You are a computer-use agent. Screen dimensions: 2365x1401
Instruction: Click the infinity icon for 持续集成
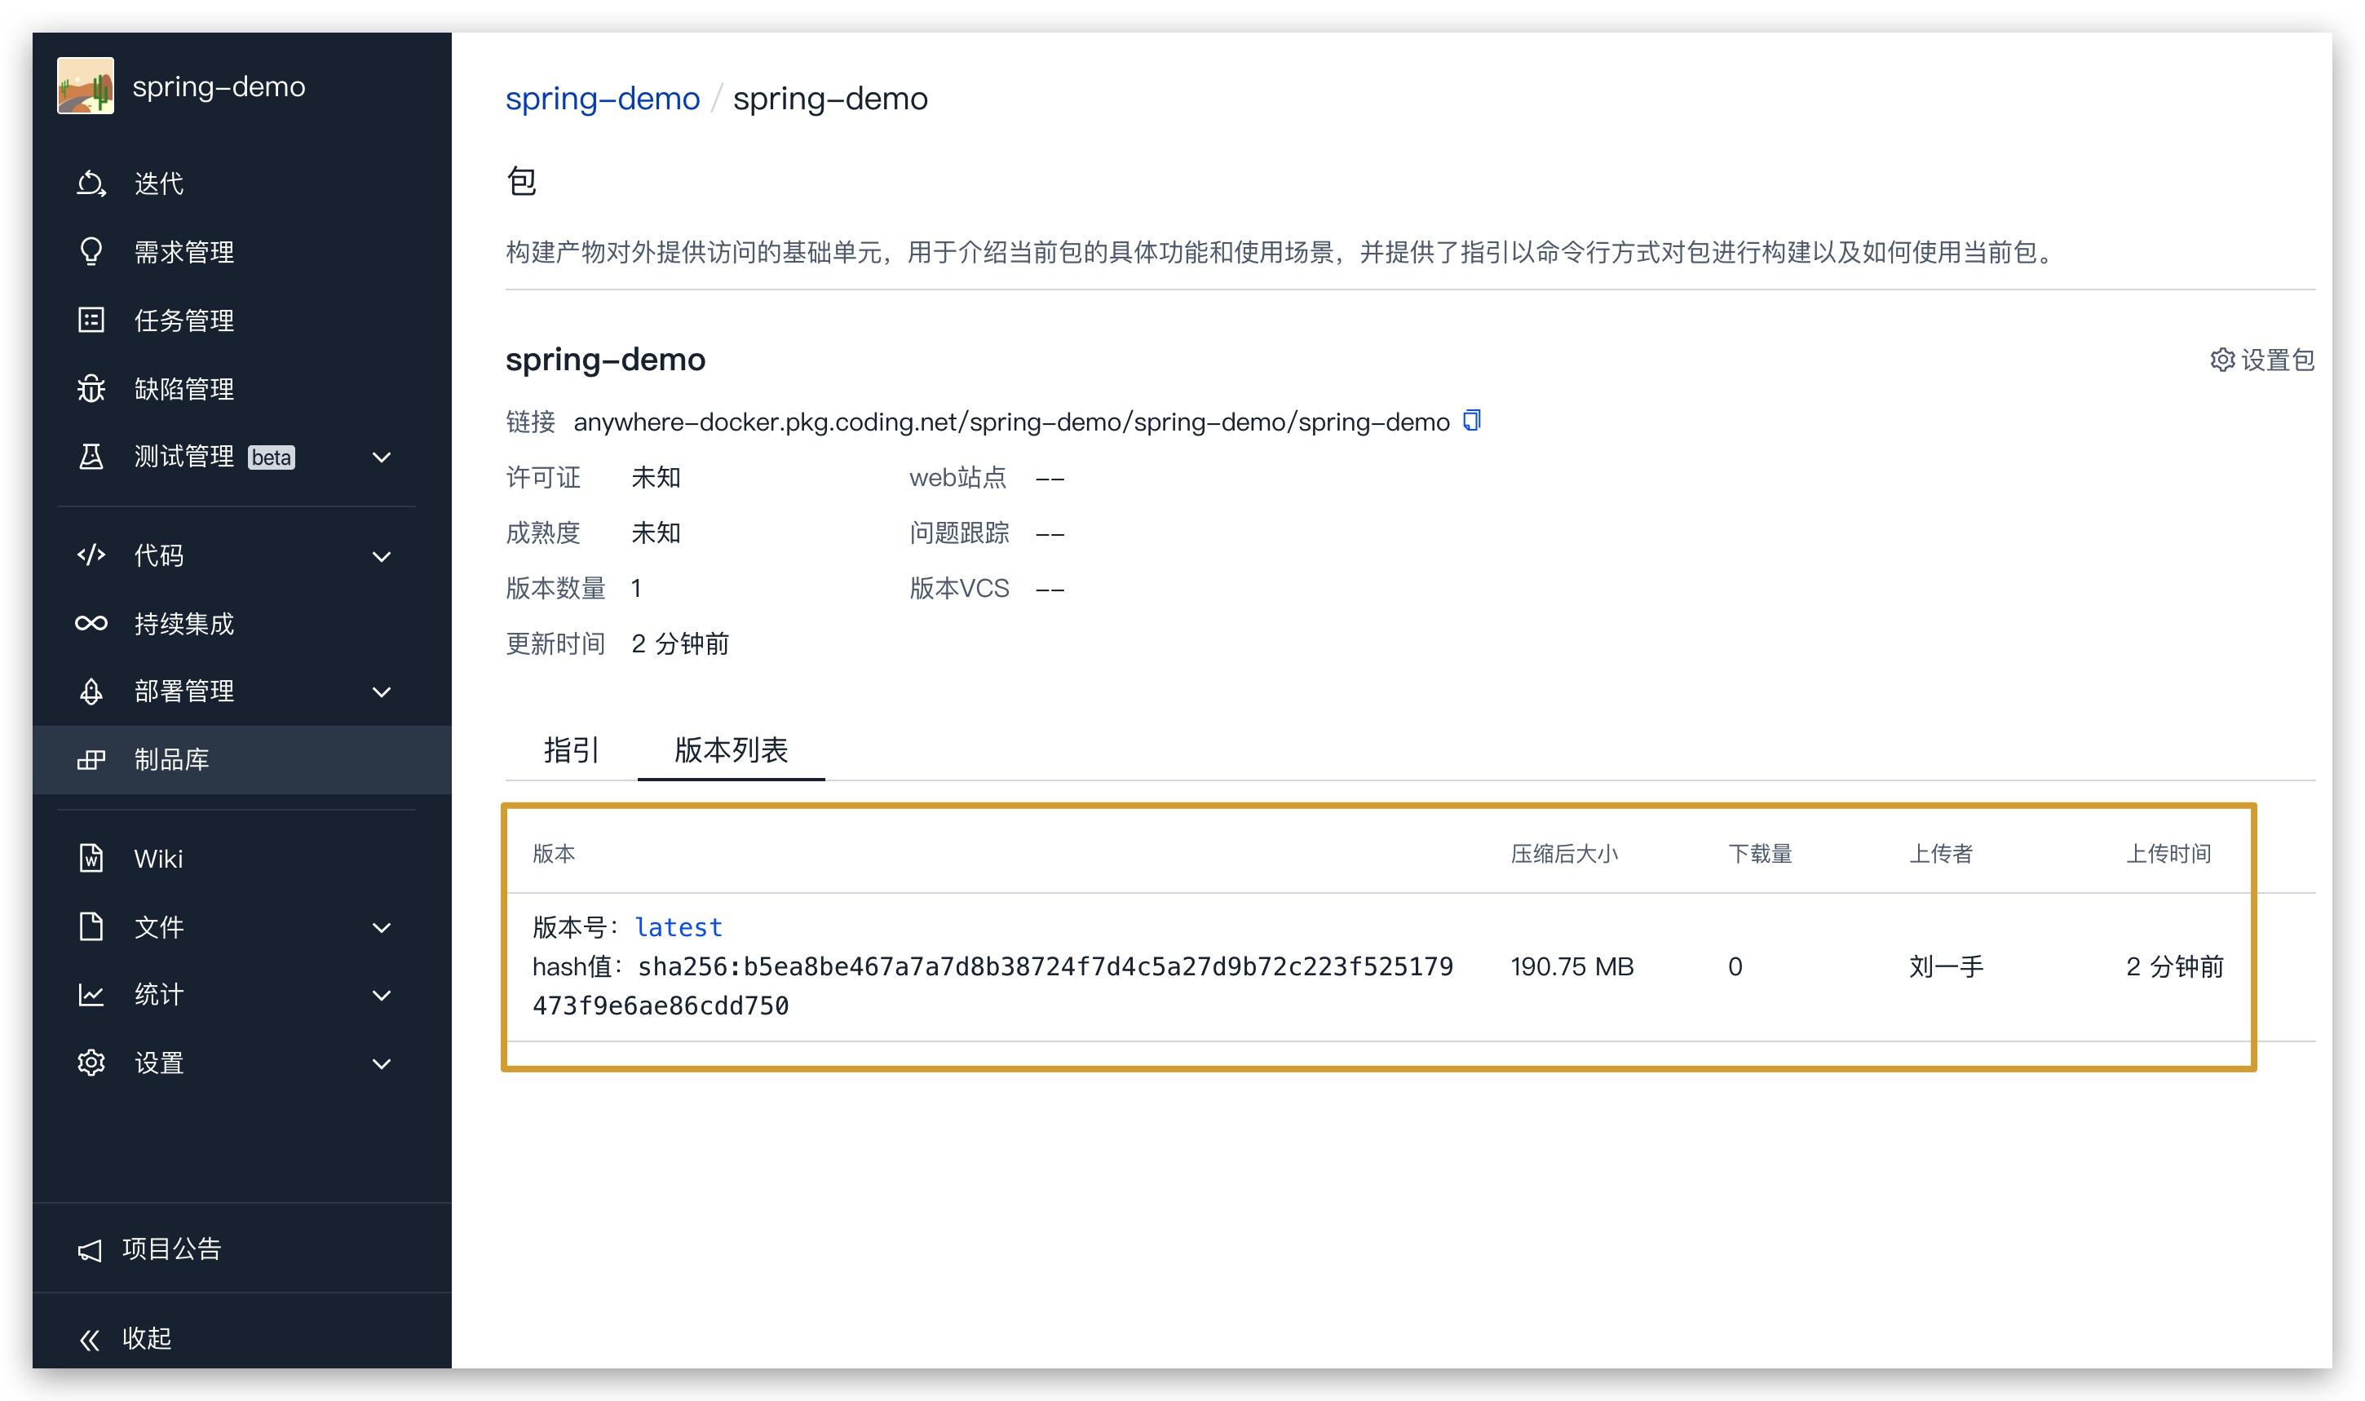coord(91,623)
